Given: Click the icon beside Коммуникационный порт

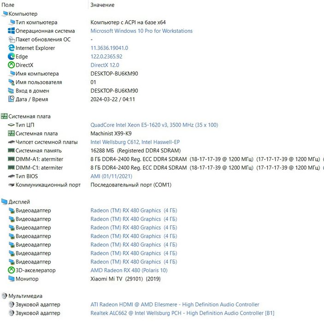Looking at the screenshot, I should (x=11, y=185).
